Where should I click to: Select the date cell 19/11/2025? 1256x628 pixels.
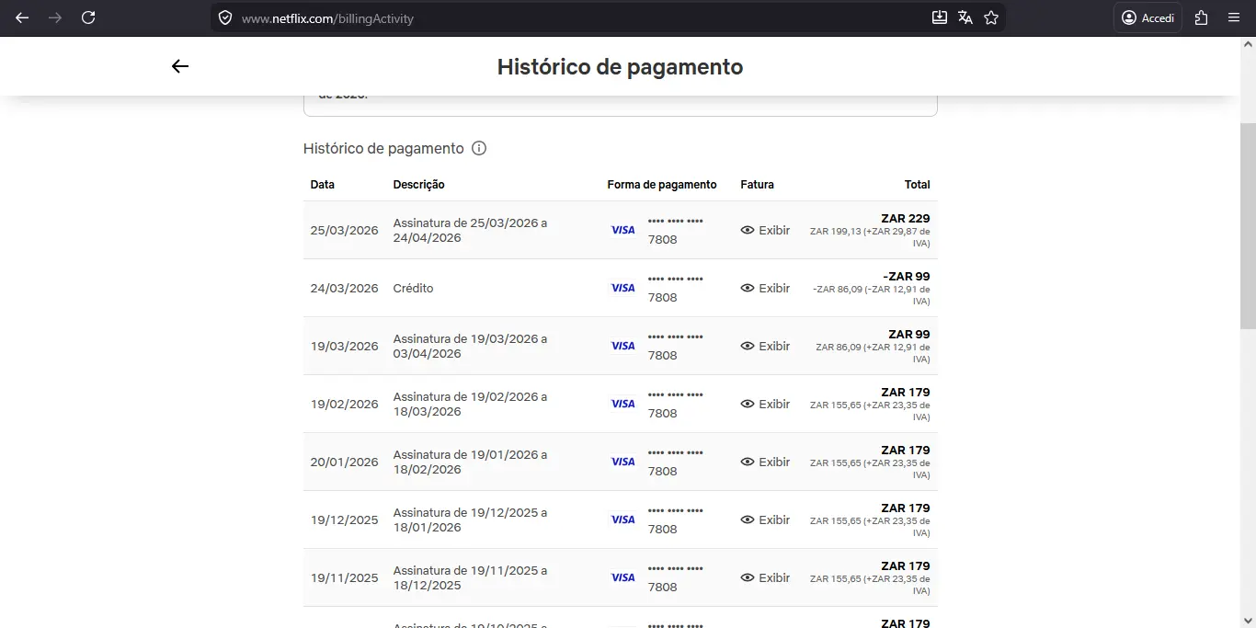point(345,577)
